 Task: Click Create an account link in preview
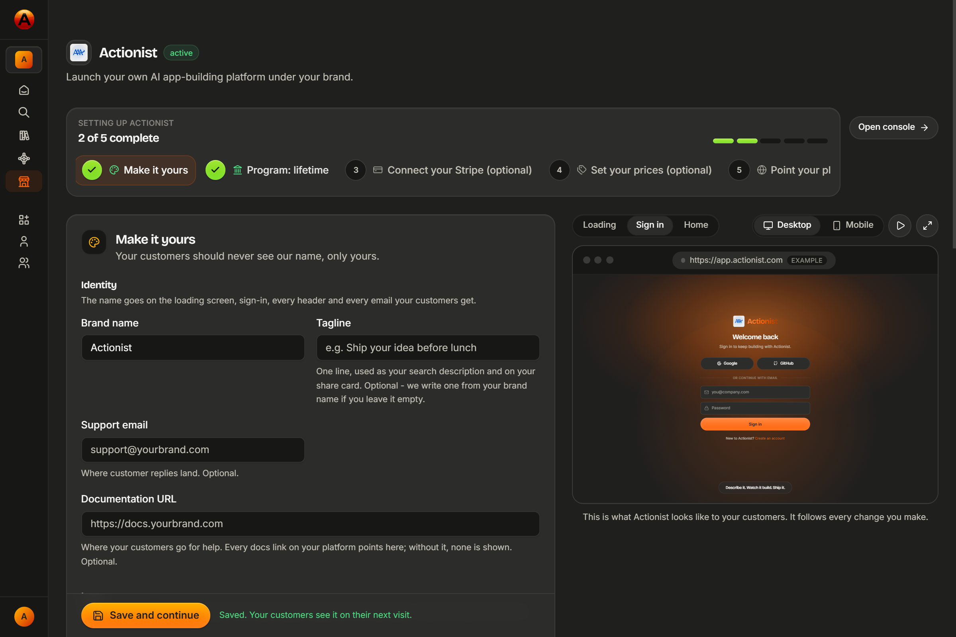pyautogui.click(x=770, y=438)
